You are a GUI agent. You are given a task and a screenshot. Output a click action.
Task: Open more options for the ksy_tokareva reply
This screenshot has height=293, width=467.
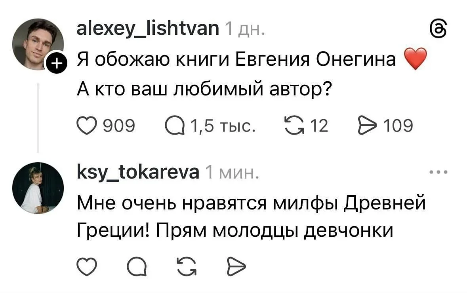coord(438,173)
